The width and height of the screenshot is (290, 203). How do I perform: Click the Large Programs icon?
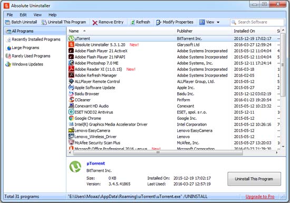pos(8,47)
